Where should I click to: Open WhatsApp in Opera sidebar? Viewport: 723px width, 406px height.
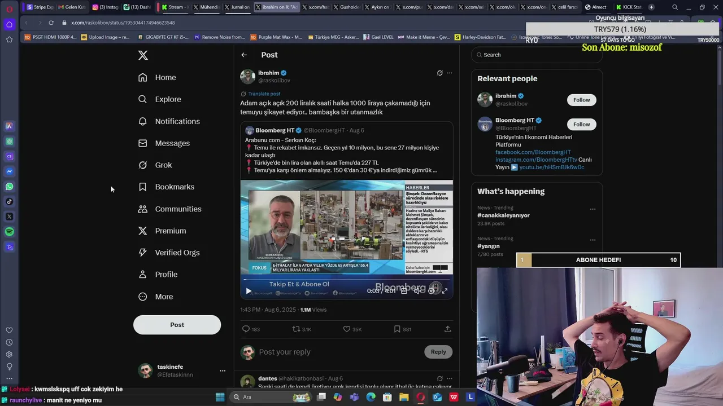click(x=9, y=187)
